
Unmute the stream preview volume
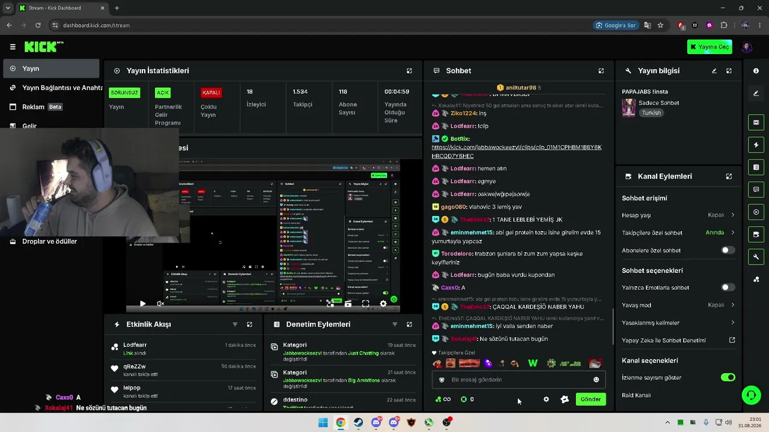160,304
